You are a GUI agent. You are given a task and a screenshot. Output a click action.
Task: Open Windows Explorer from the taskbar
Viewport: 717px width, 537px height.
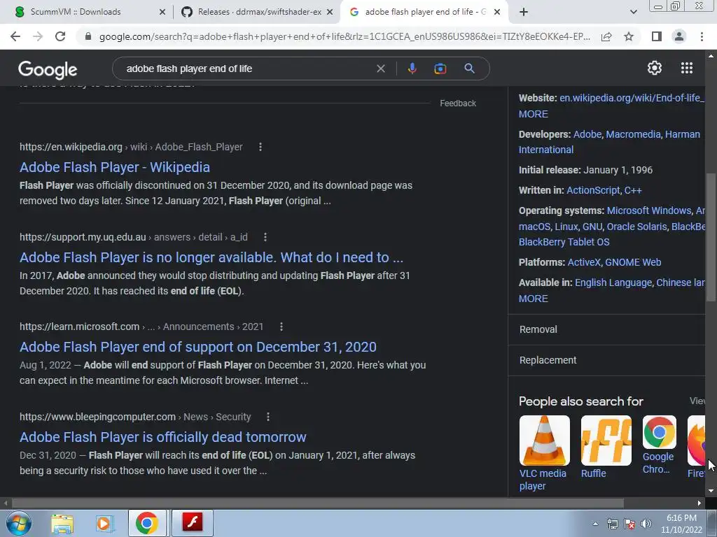tap(62, 523)
